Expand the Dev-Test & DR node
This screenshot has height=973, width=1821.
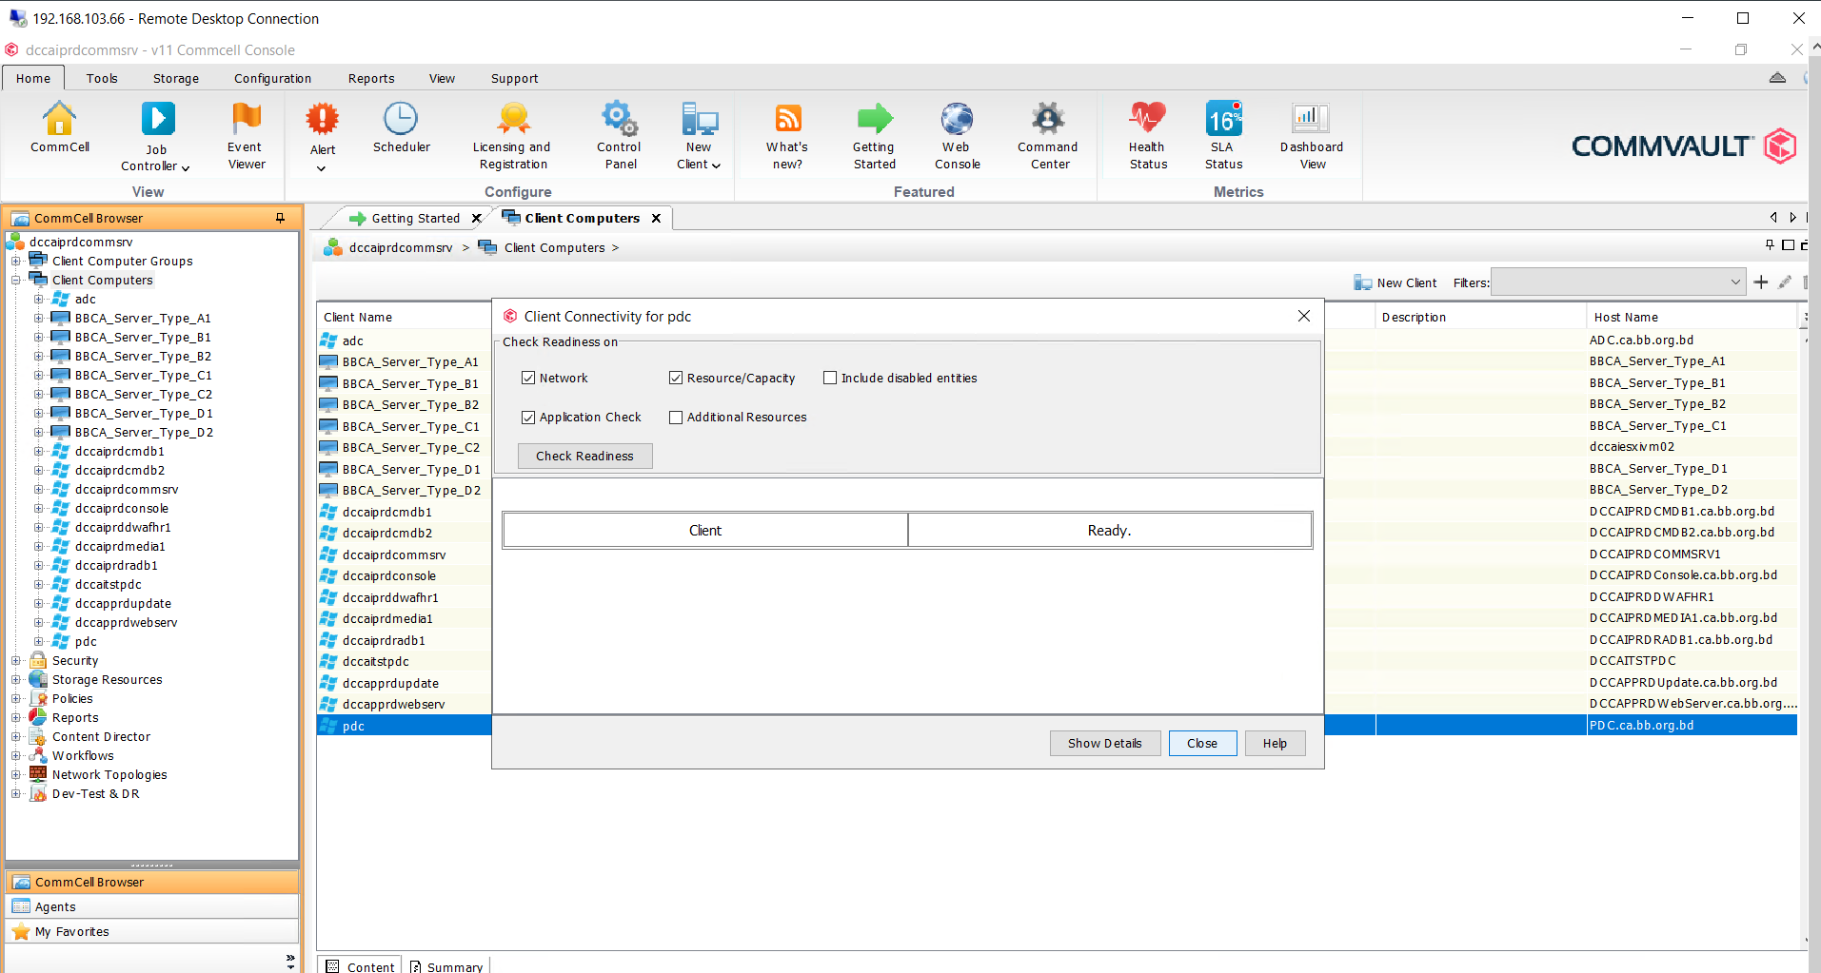[16, 793]
